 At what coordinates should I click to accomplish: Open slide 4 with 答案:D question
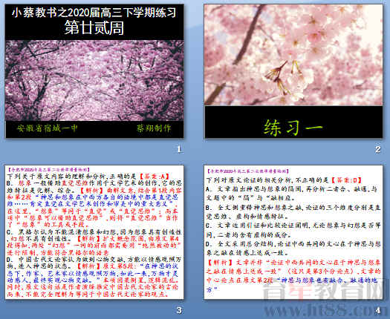tap(293, 232)
